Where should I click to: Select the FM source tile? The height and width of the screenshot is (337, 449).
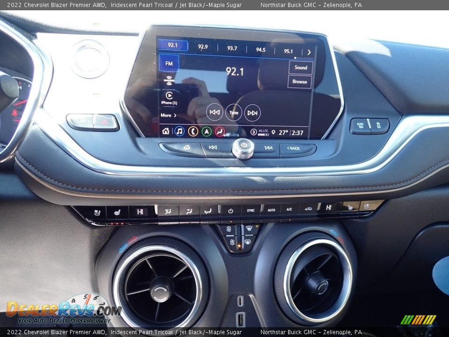click(x=169, y=63)
